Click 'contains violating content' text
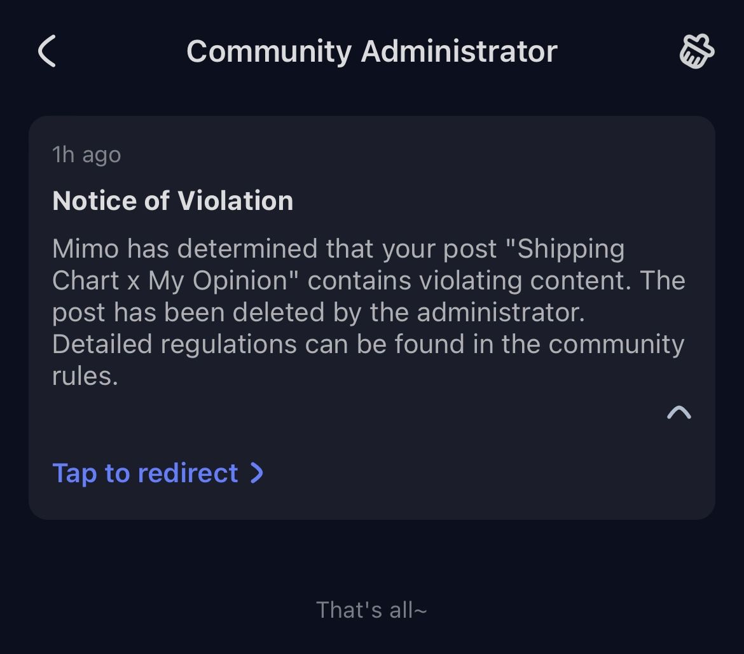 pos(469,281)
